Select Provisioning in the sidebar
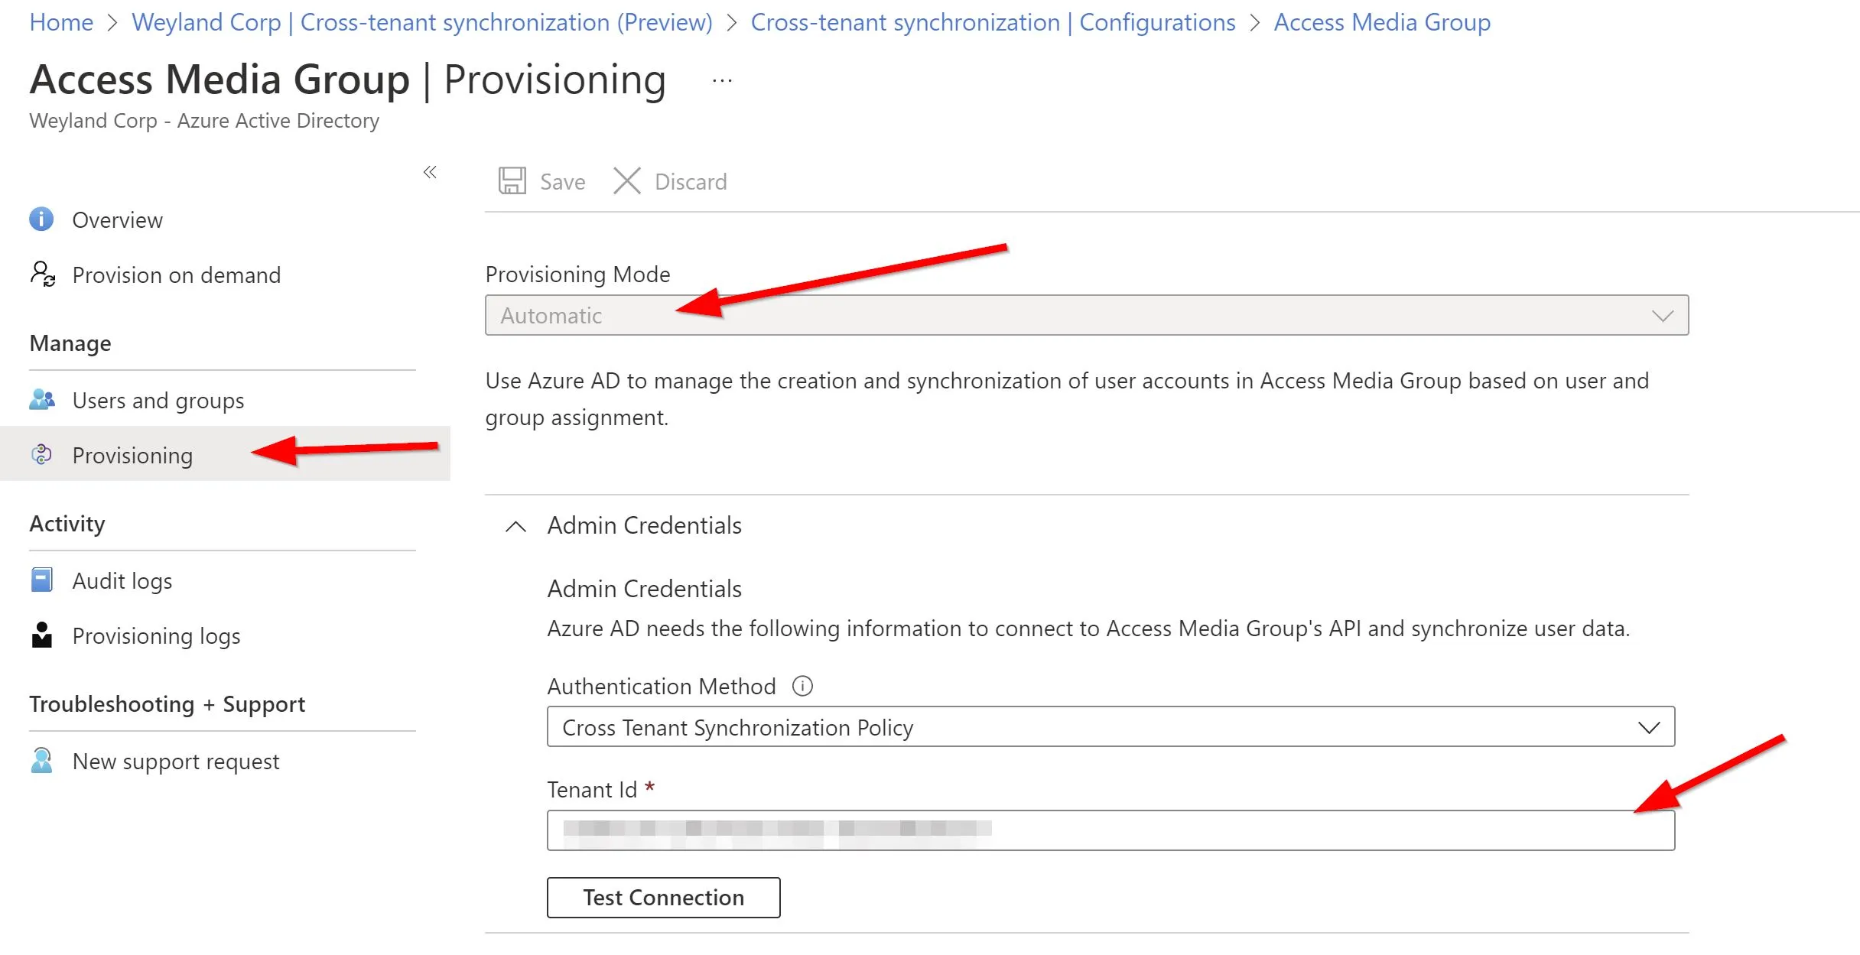1860x955 pixels. click(132, 456)
